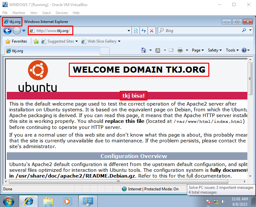Screen dimensions: 256x207
Task: Click the horizontal scrollbar thumb
Action: click(118, 181)
